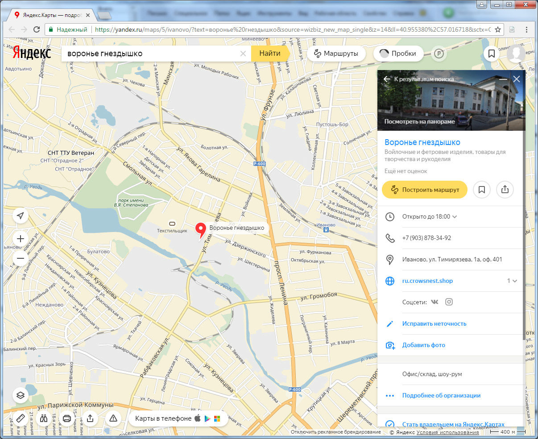This screenshot has width=538, height=439.
Task: Go back to search results with the arrow
Action: point(387,79)
